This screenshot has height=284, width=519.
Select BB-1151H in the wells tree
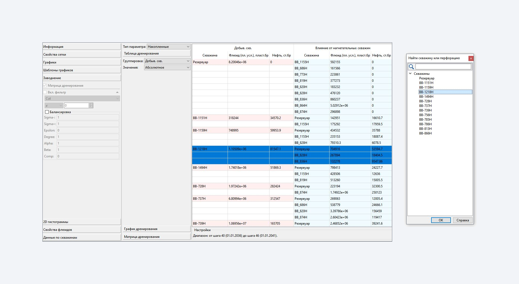click(x=426, y=83)
